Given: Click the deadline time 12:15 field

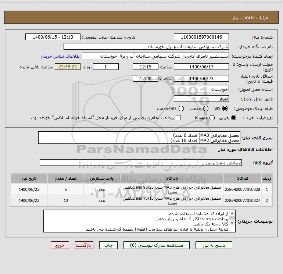Looking at the screenshot, I should [146, 67].
